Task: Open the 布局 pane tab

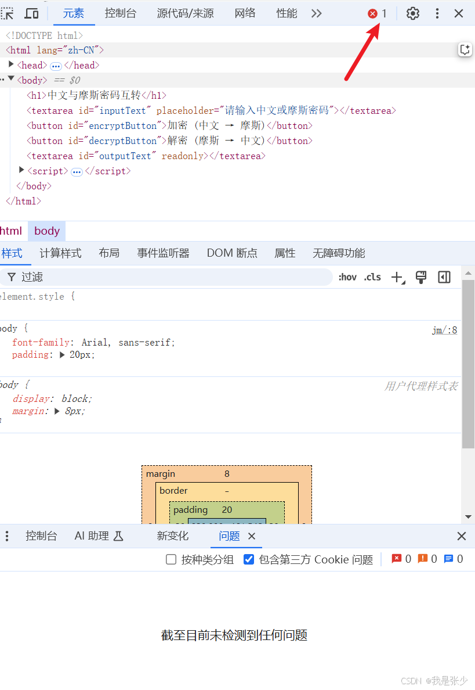Action: 109,253
